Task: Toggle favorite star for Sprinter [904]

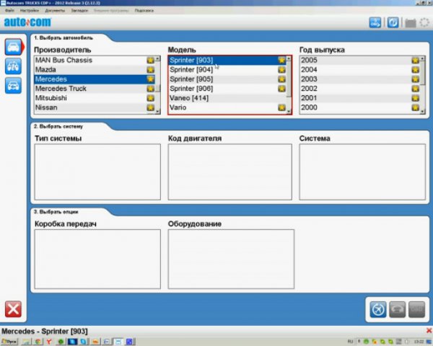Action: pos(281,69)
